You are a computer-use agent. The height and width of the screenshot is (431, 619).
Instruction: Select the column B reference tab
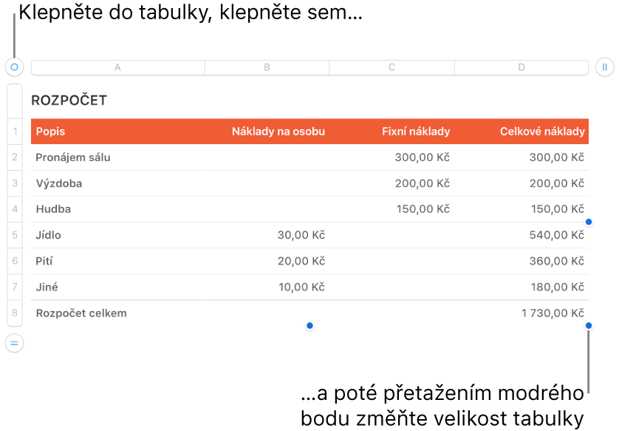point(267,67)
